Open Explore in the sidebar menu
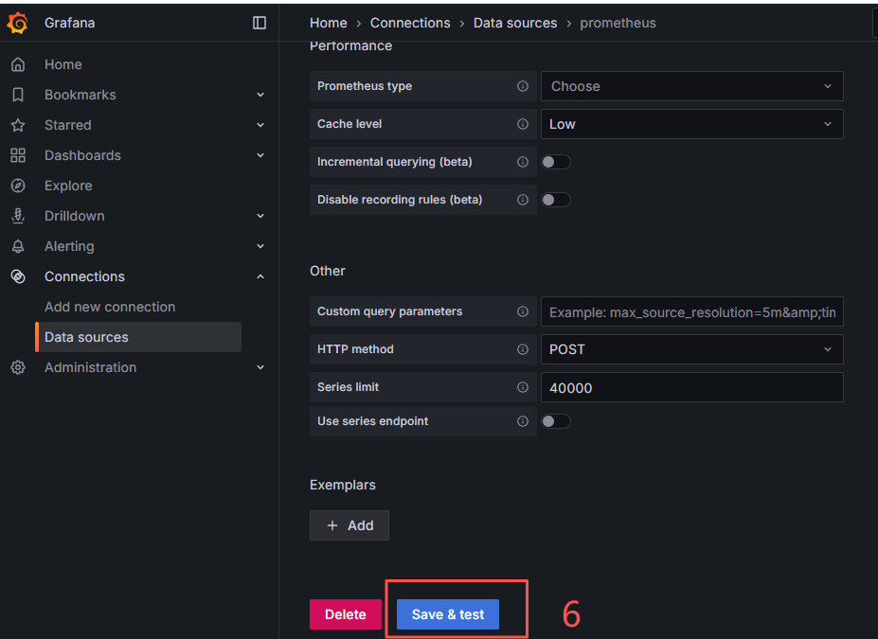This screenshot has height=639, width=878. click(x=68, y=186)
